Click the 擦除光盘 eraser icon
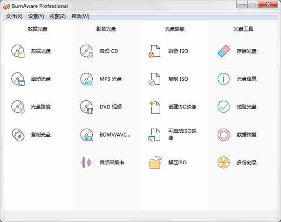This screenshot has width=281, height=222. click(224, 51)
